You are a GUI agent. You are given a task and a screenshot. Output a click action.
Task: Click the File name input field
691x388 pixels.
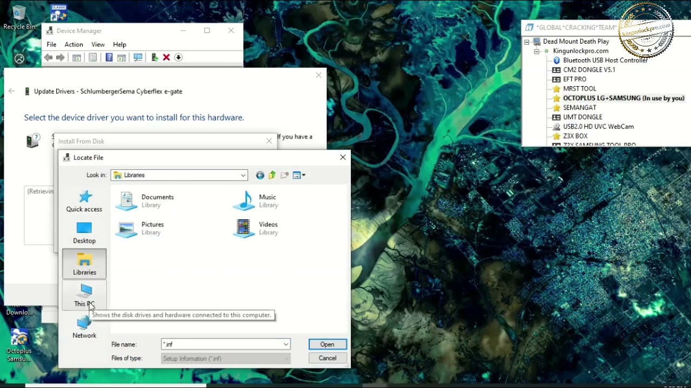point(221,344)
